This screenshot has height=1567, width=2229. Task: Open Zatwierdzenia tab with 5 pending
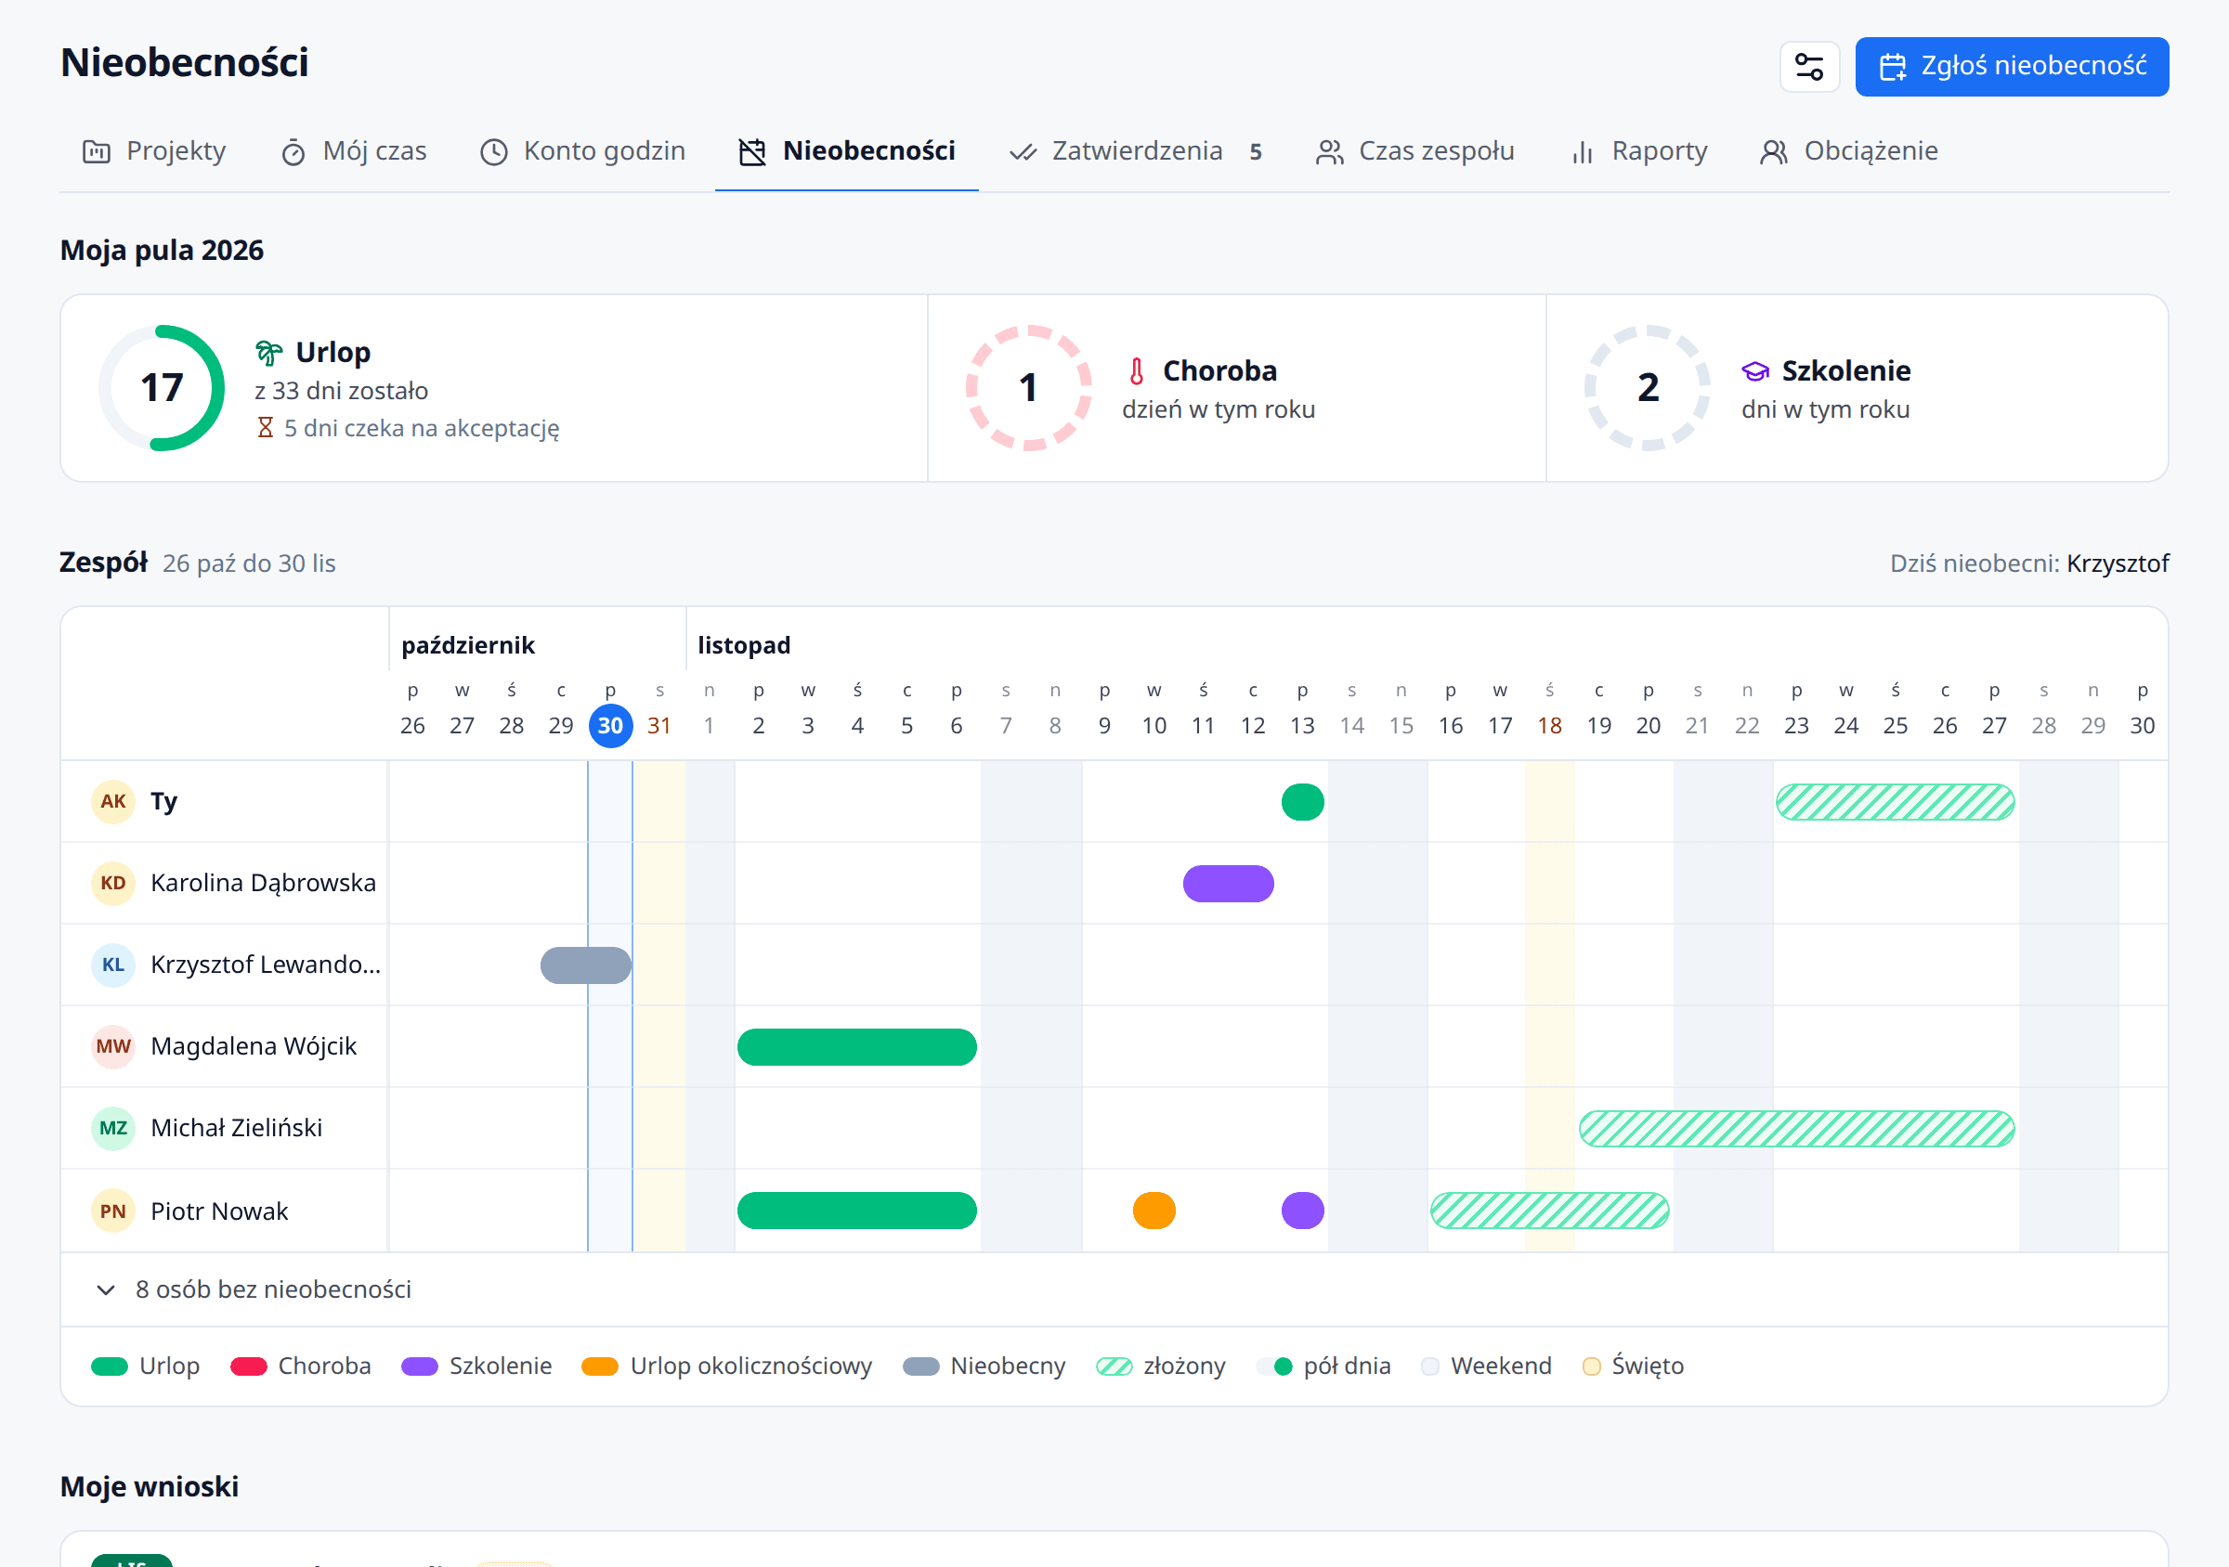pos(1136,151)
